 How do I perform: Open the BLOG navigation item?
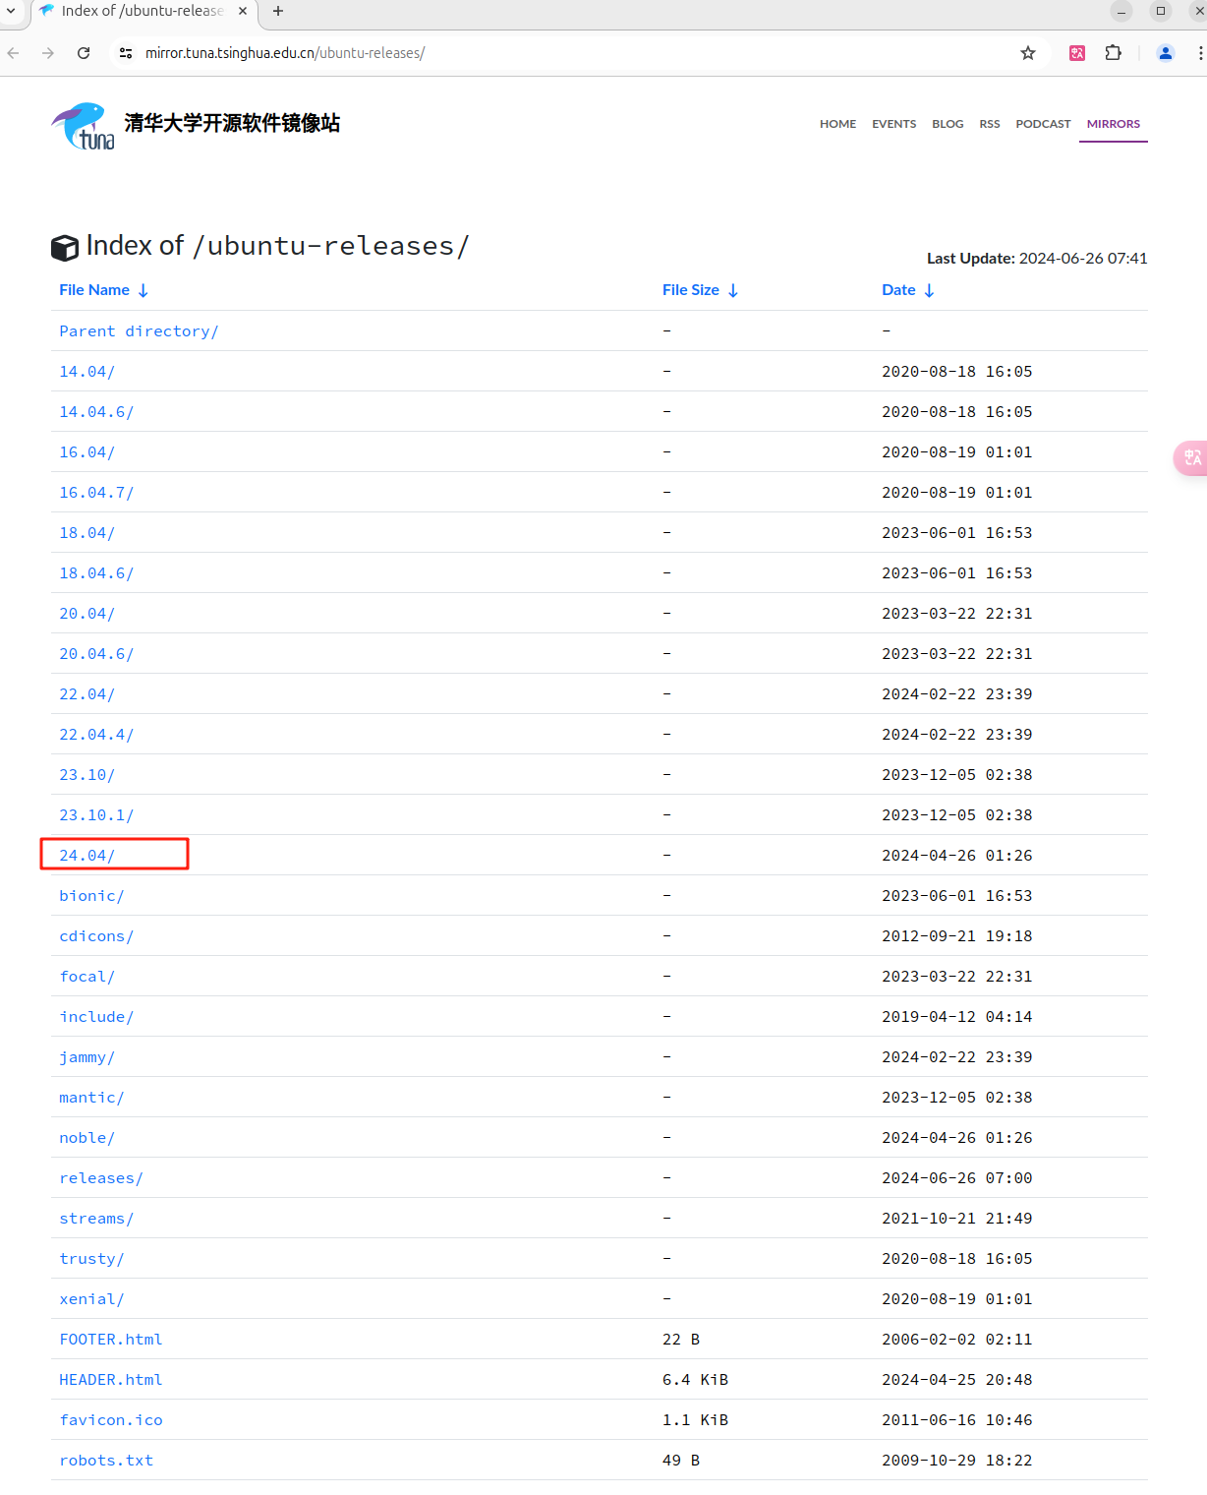948,124
